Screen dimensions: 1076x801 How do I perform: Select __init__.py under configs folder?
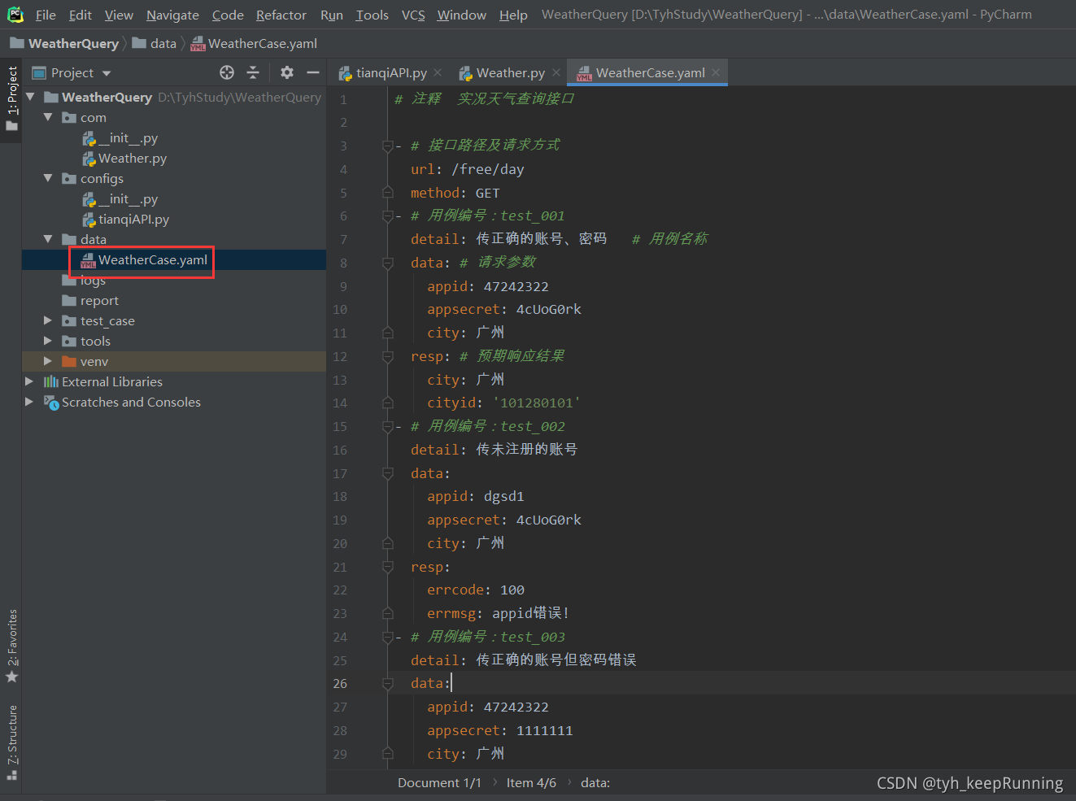[x=120, y=198]
